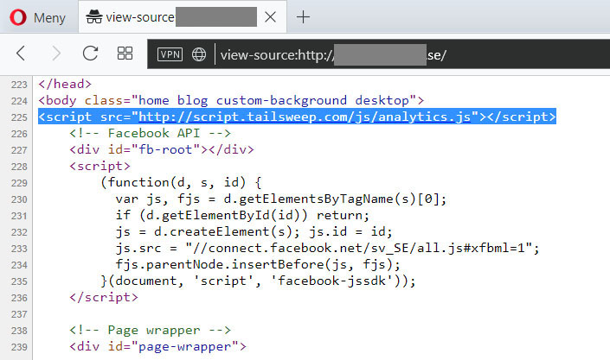Image resolution: width=610 pixels, height=360 pixels.
Task: Click line number 237
Action: [x=19, y=314]
